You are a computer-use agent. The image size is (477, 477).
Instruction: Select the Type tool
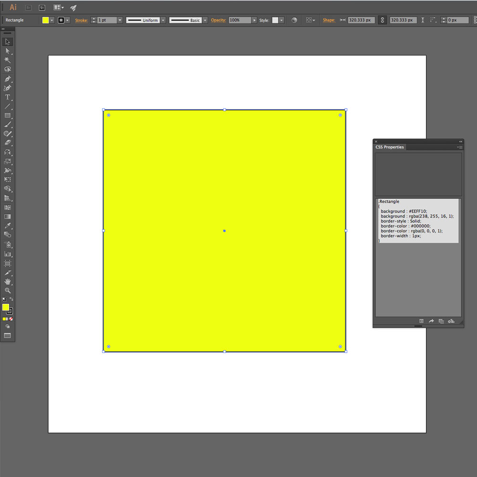tap(8, 97)
